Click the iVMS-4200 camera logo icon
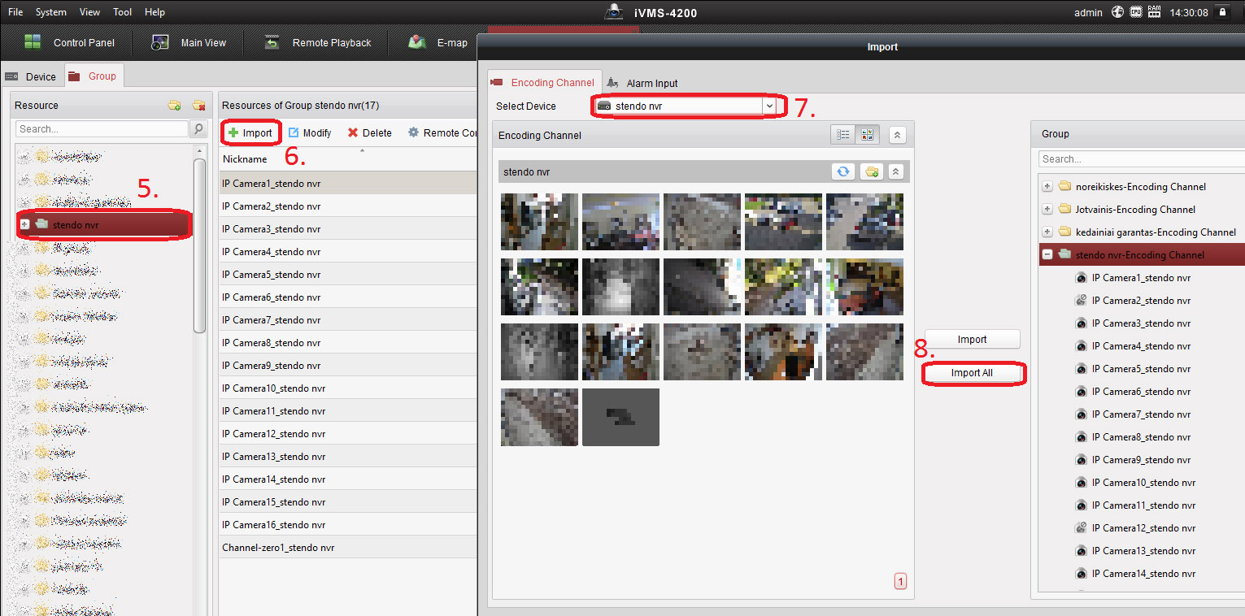This screenshot has width=1245, height=616. pos(613,11)
